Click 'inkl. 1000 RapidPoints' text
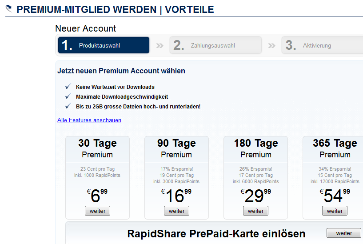 tap(97, 175)
